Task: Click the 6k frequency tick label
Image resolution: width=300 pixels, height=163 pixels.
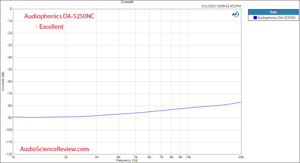Action: [149, 157]
